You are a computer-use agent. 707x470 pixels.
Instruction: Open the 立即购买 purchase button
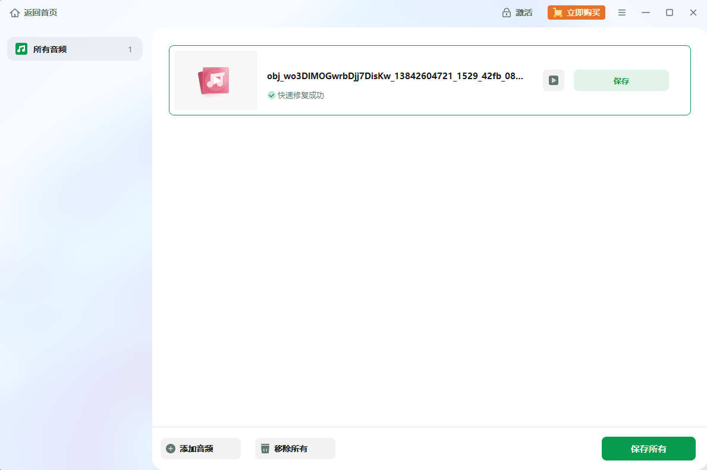(x=576, y=12)
